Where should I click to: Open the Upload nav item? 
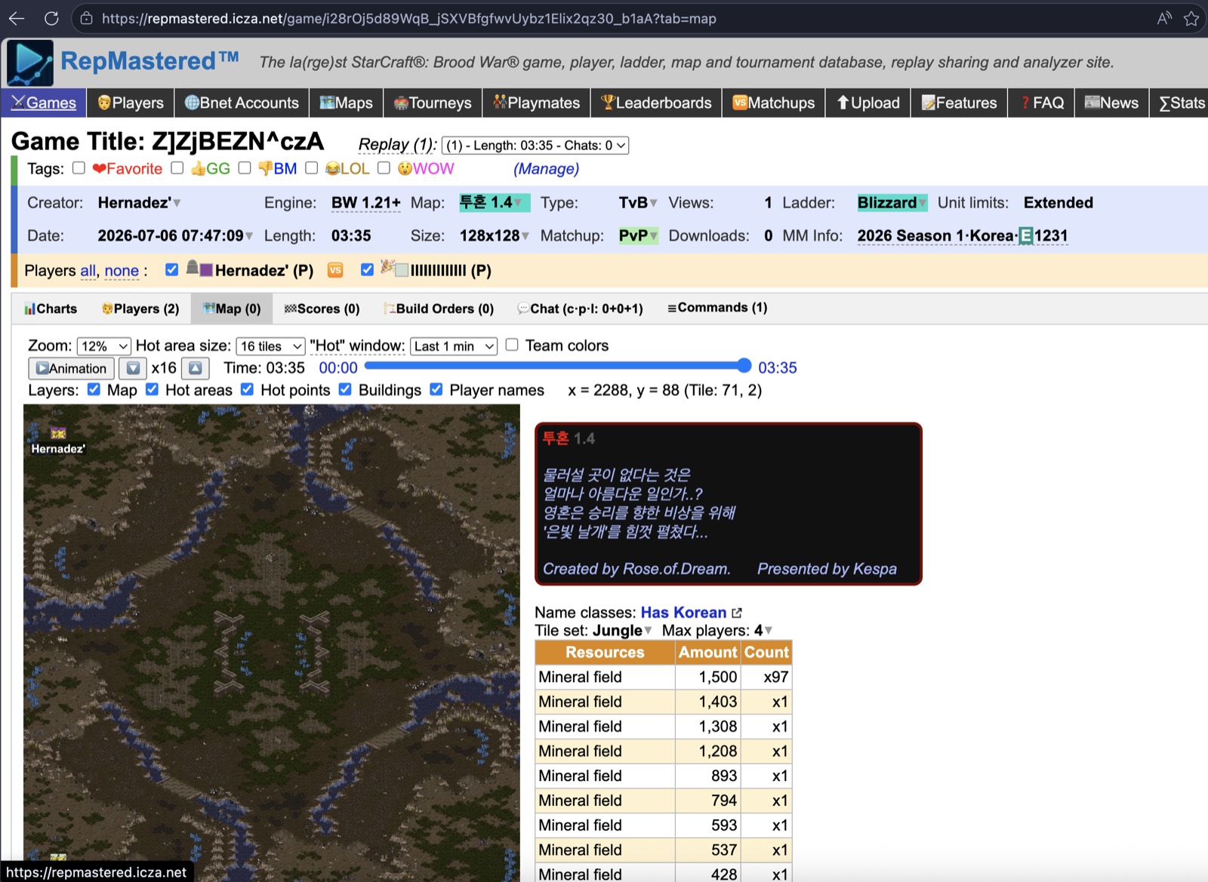coord(868,103)
